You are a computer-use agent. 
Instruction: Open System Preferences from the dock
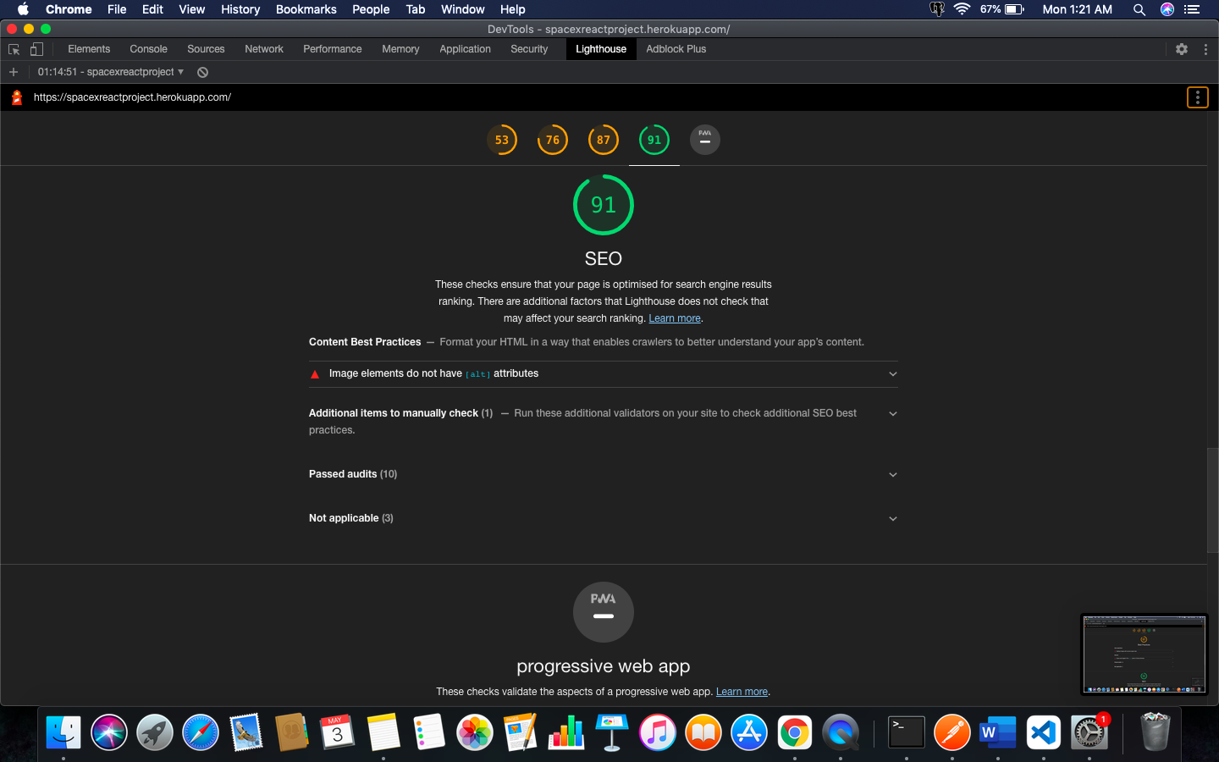[1089, 732]
